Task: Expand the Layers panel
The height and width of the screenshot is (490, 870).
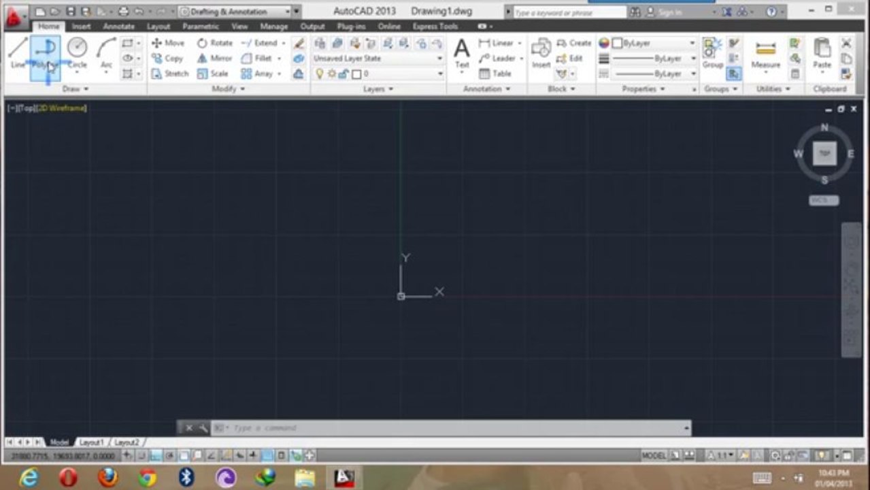Action: pos(378,89)
